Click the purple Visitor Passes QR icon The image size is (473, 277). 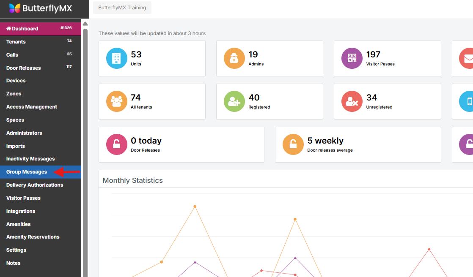click(352, 58)
